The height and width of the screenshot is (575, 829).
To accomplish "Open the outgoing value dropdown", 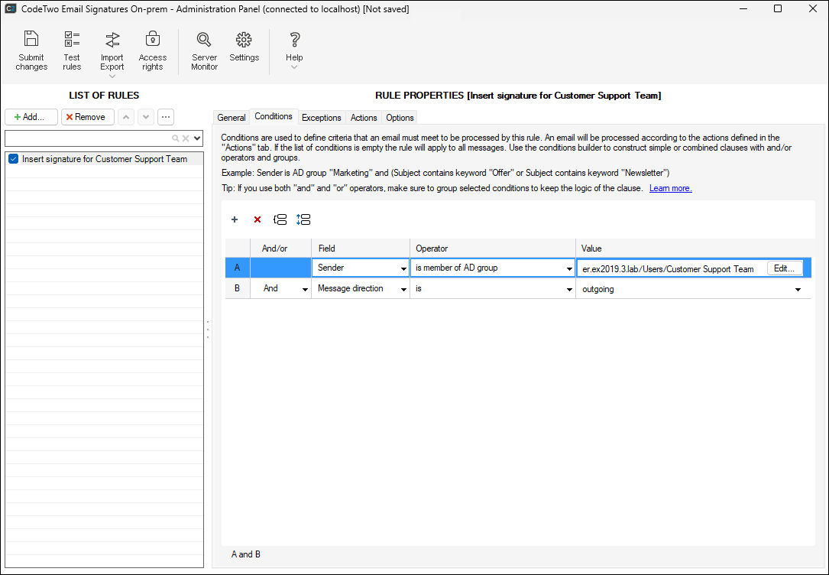I will pyautogui.click(x=798, y=288).
